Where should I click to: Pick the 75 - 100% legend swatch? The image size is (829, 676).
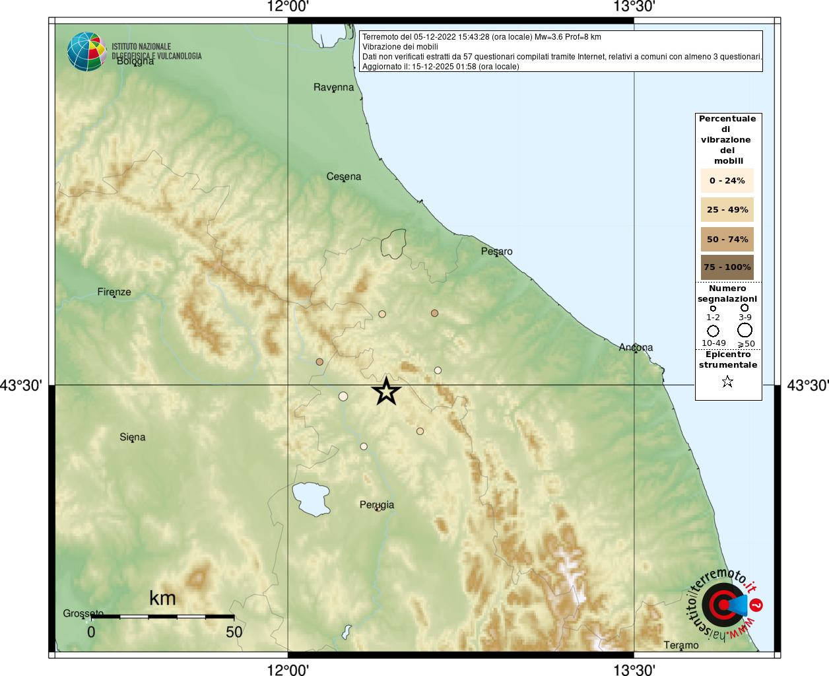click(727, 267)
